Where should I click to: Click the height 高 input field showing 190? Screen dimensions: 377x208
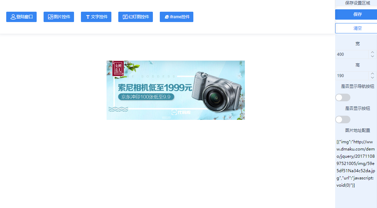click(352, 76)
